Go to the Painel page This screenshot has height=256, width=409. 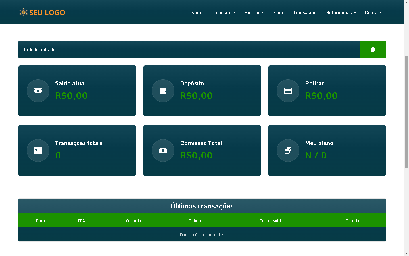click(x=197, y=13)
